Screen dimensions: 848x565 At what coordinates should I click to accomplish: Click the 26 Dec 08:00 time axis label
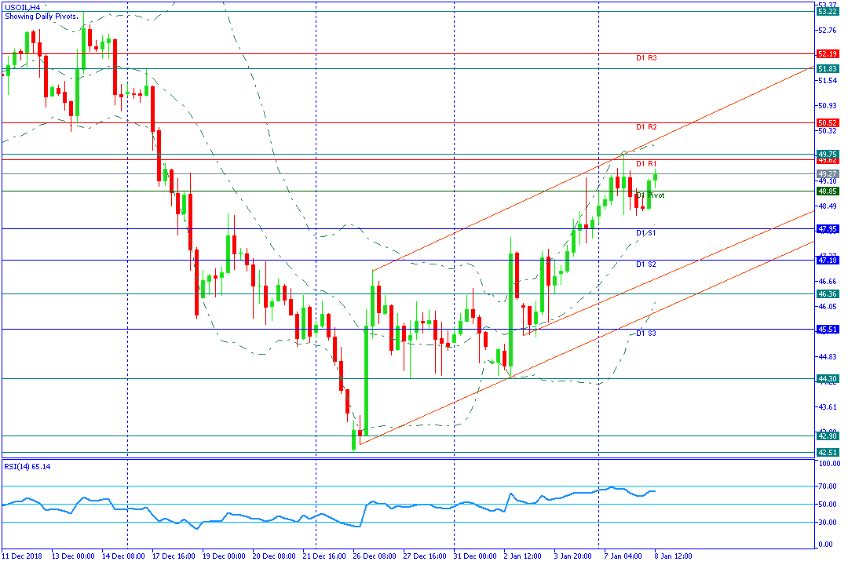pyautogui.click(x=374, y=556)
